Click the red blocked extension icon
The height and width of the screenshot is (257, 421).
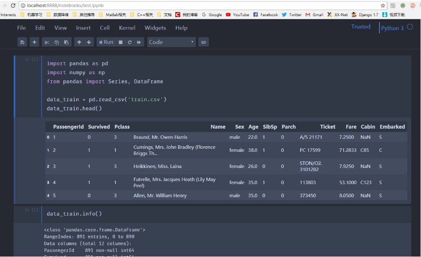413,5
